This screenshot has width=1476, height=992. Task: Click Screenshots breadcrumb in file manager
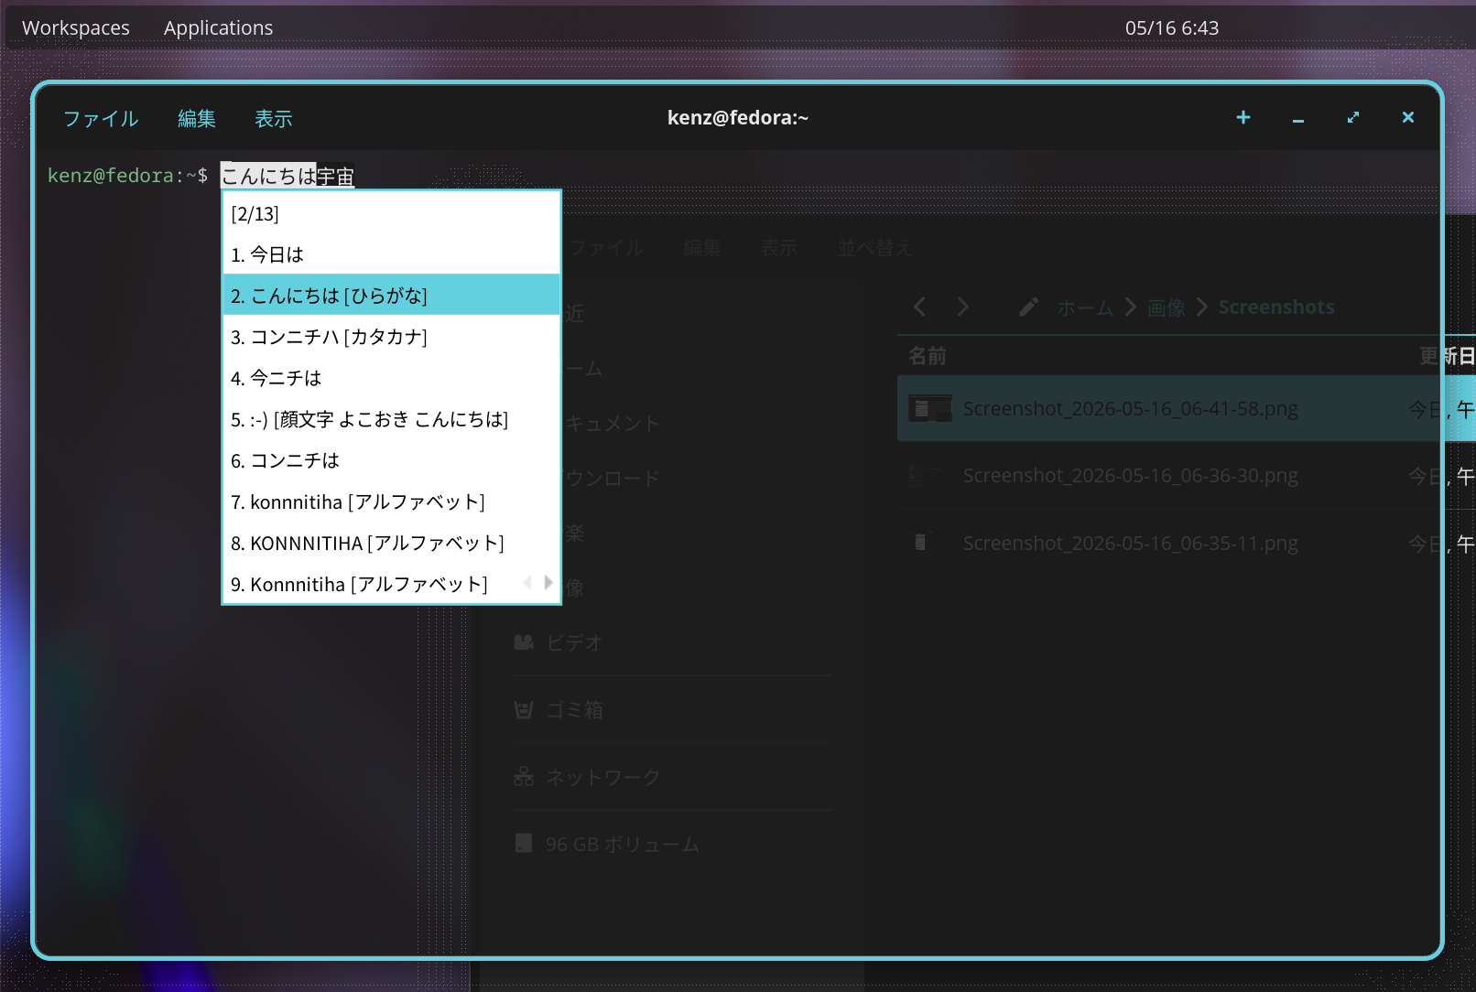[1276, 307]
